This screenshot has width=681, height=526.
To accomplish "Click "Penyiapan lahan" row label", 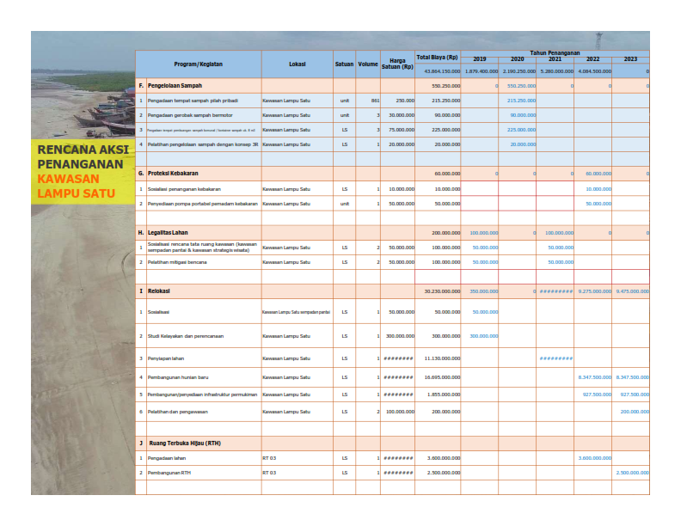I will click(x=166, y=358).
